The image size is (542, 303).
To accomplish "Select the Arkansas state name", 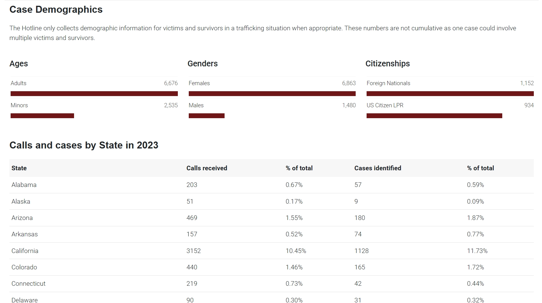I will pyautogui.click(x=25, y=234).
